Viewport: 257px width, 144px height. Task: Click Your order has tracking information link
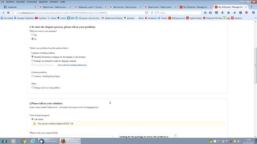coord(72,65)
